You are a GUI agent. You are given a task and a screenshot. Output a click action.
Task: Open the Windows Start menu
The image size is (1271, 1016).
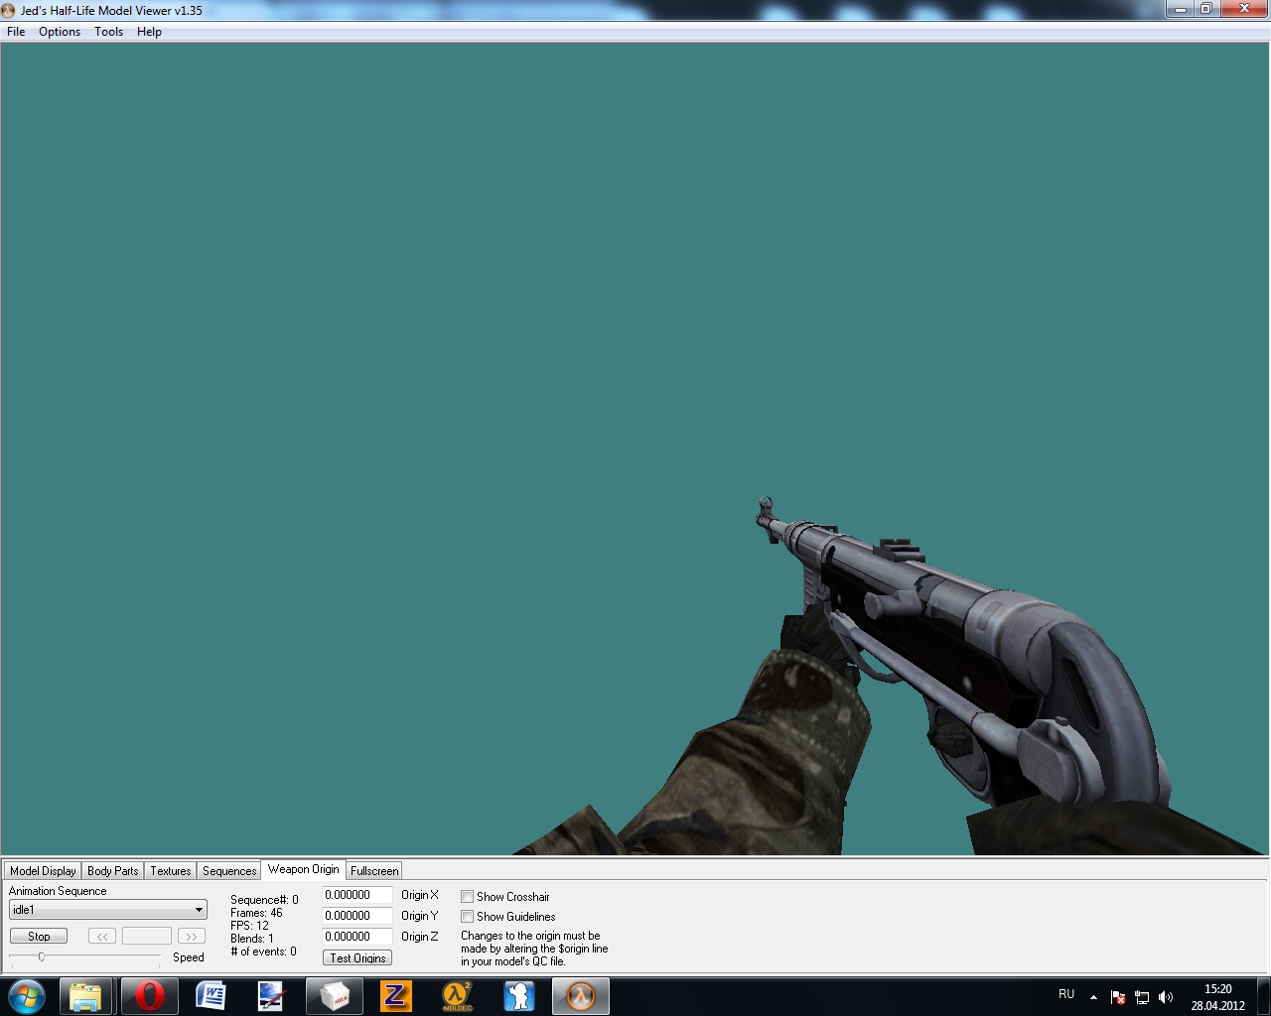pos(27,995)
